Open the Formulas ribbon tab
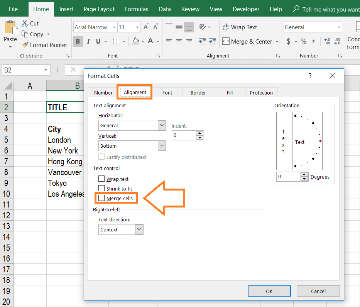The width and height of the screenshot is (360, 307). tap(137, 9)
